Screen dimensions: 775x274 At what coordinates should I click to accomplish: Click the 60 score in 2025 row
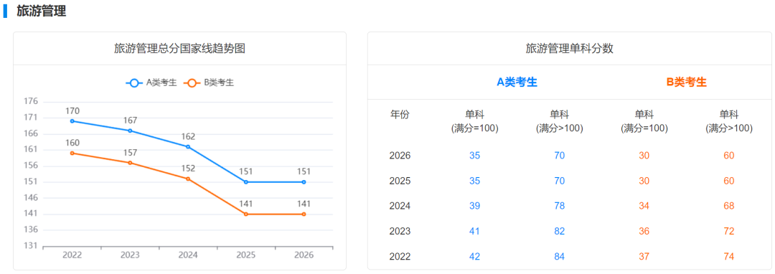tap(729, 181)
